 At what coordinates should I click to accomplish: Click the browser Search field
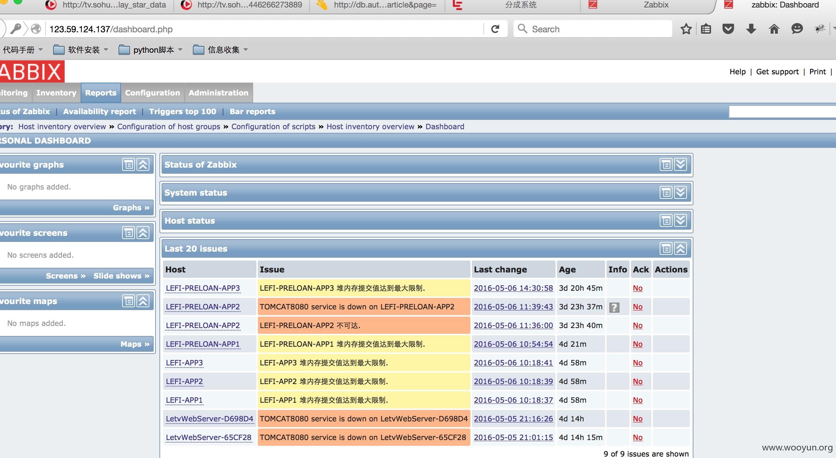[x=593, y=29]
